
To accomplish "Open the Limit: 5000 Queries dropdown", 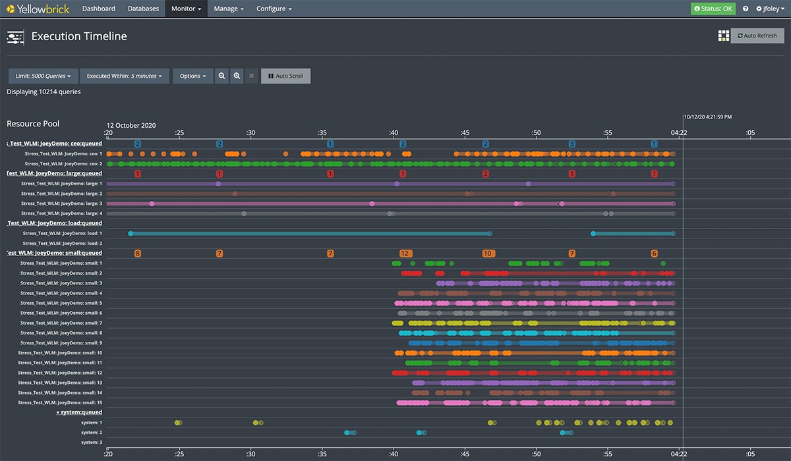I will (44, 76).
